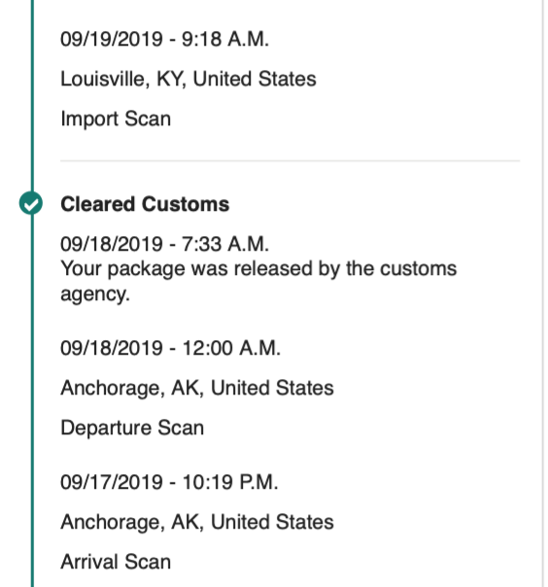Screen dimensions: 548x587
Task: Select the Import Scan status text
Action: point(116,119)
